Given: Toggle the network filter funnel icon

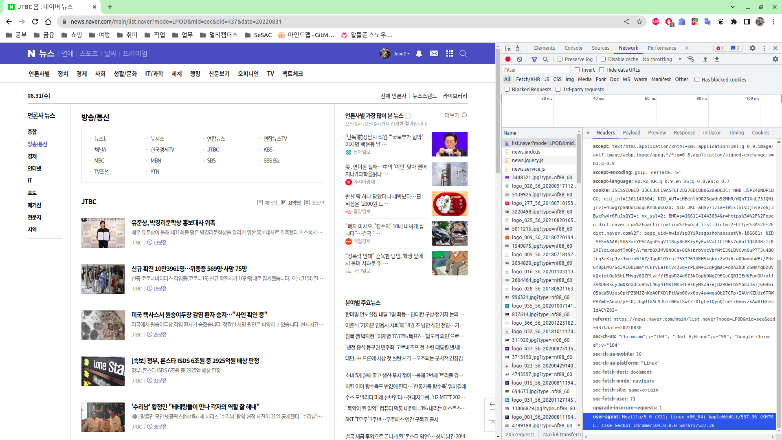Looking at the screenshot, I should tap(534, 59).
